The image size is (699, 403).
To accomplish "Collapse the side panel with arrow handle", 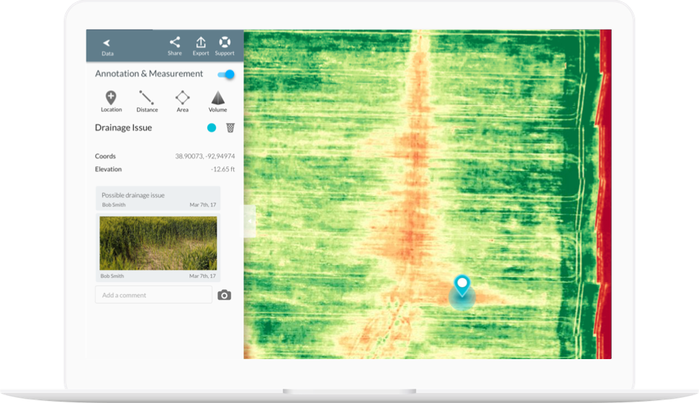I will click(x=250, y=221).
